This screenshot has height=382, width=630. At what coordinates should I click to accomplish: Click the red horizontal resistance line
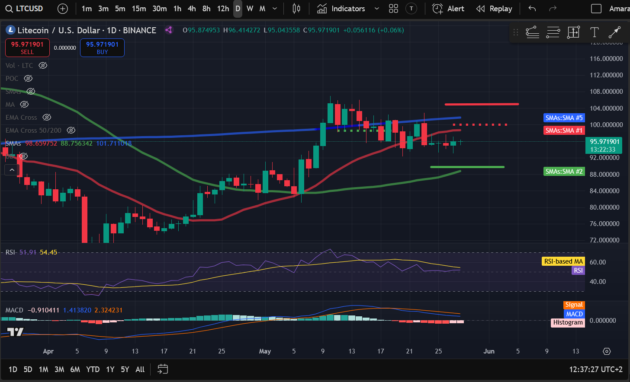coord(481,104)
